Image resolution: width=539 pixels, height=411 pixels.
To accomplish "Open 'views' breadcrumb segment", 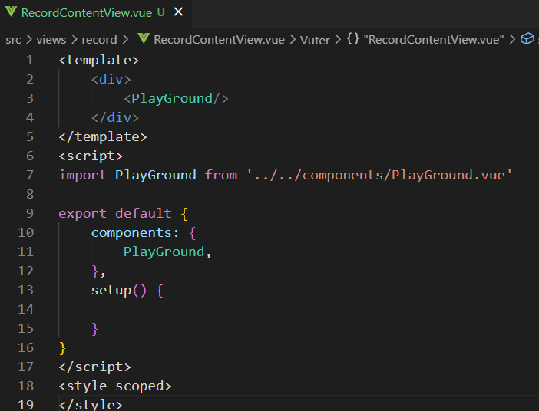I will coord(51,40).
